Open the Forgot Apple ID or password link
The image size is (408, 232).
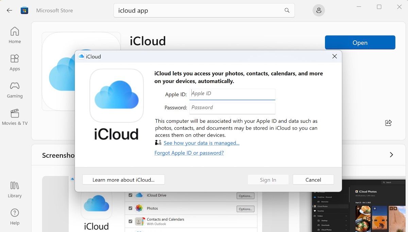click(x=189, y=153)
